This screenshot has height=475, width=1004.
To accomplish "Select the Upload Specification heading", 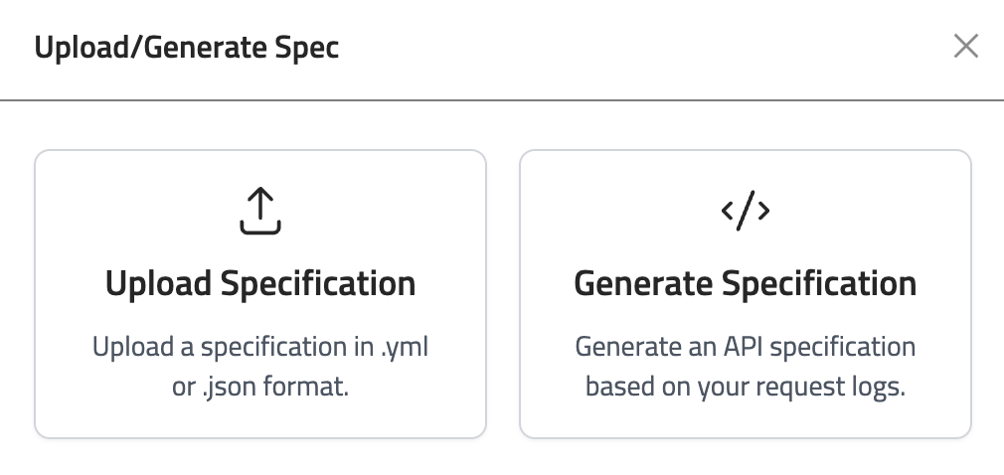I will pos(260,284).
